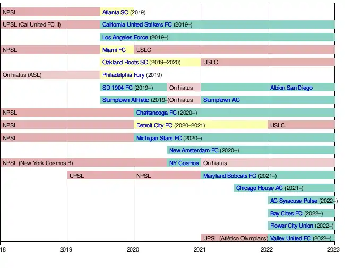Click On hiatus in the SD 1904 row
This screenshot has height=268, width=345.
tap(181, 88)
